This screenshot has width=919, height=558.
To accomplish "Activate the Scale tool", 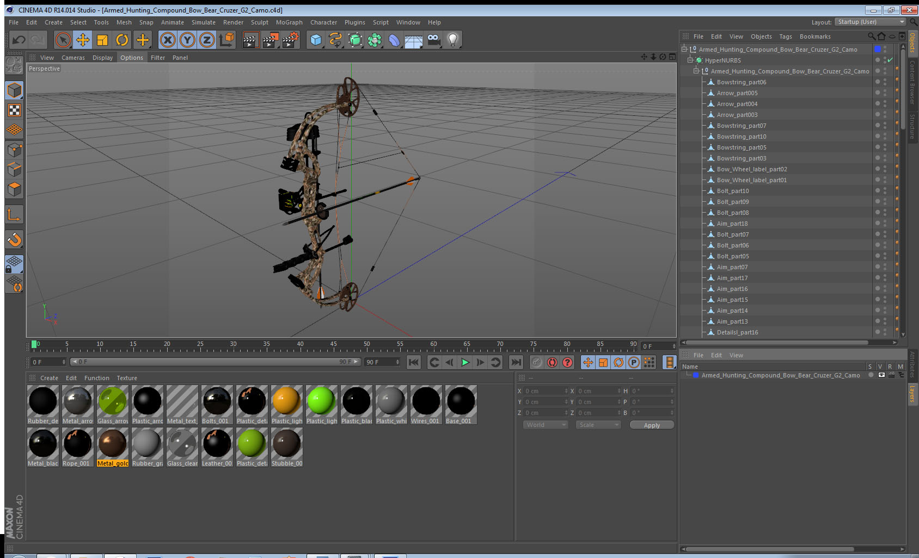I will [102, 40].
